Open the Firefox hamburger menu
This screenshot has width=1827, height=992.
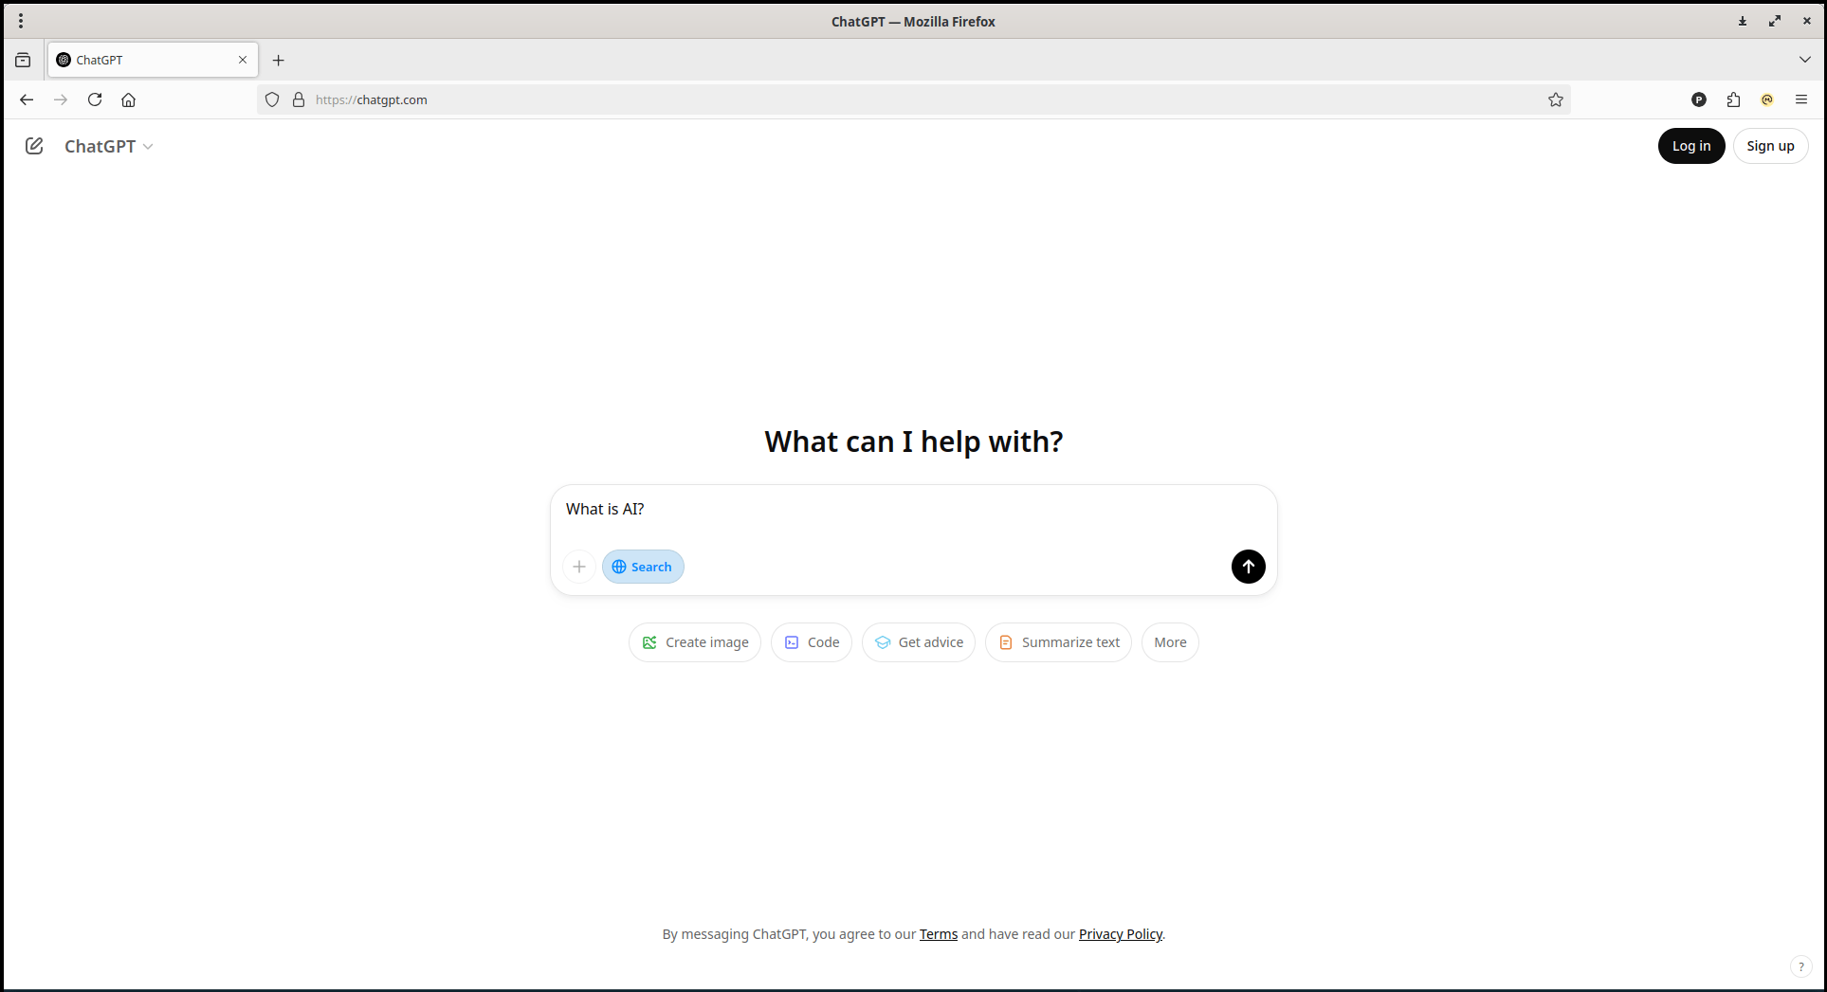[1800, 99]
